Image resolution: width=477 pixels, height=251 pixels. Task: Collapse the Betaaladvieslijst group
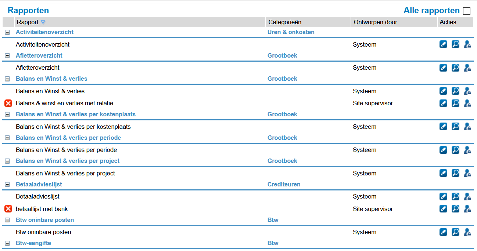7,185
